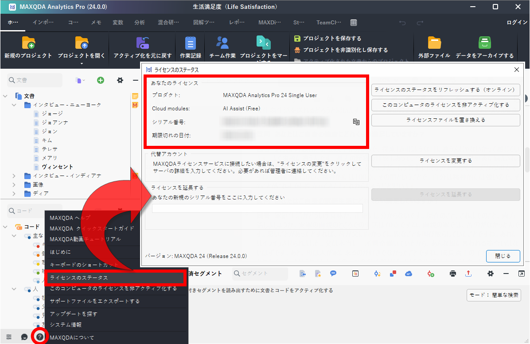The height and width of the screenshot is (344, 530).
Task: Click the blue comment bubble icon in segments toolbar
Action: click(333, 274)
